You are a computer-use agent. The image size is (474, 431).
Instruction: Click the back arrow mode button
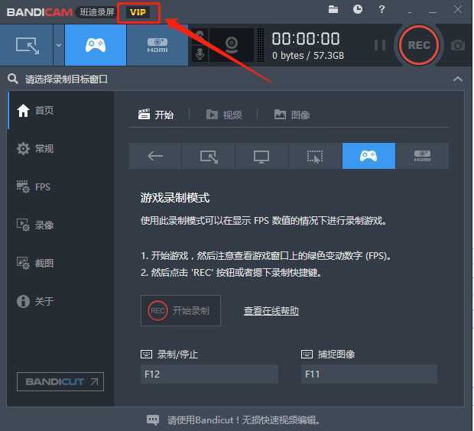point(155,156)
